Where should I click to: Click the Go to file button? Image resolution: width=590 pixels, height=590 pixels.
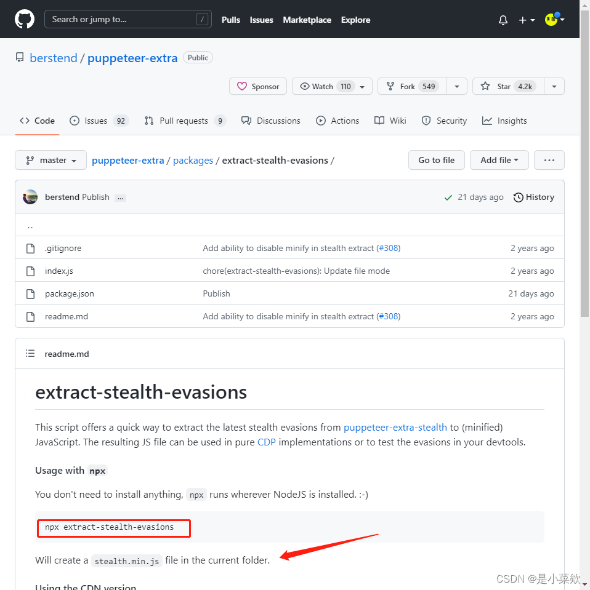tap(436, 161)
